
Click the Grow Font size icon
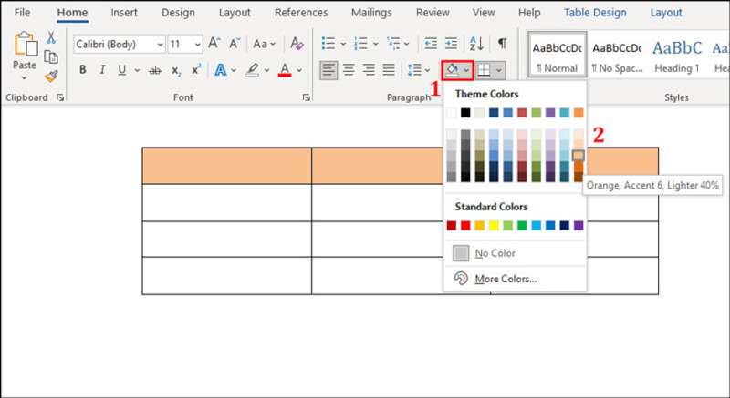pos(214,44)
